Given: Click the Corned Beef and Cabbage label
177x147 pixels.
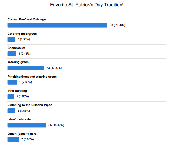Looking at the screenshot, I should [27, 19].
